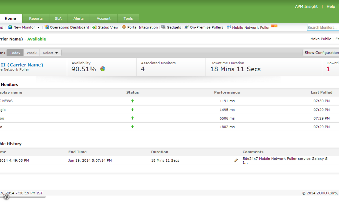Image resolution: width=339 pixels, height=203 pixels.
Task: Click the 18 Mins 11 Secs downtime duration summary
Action: (236, 69)
